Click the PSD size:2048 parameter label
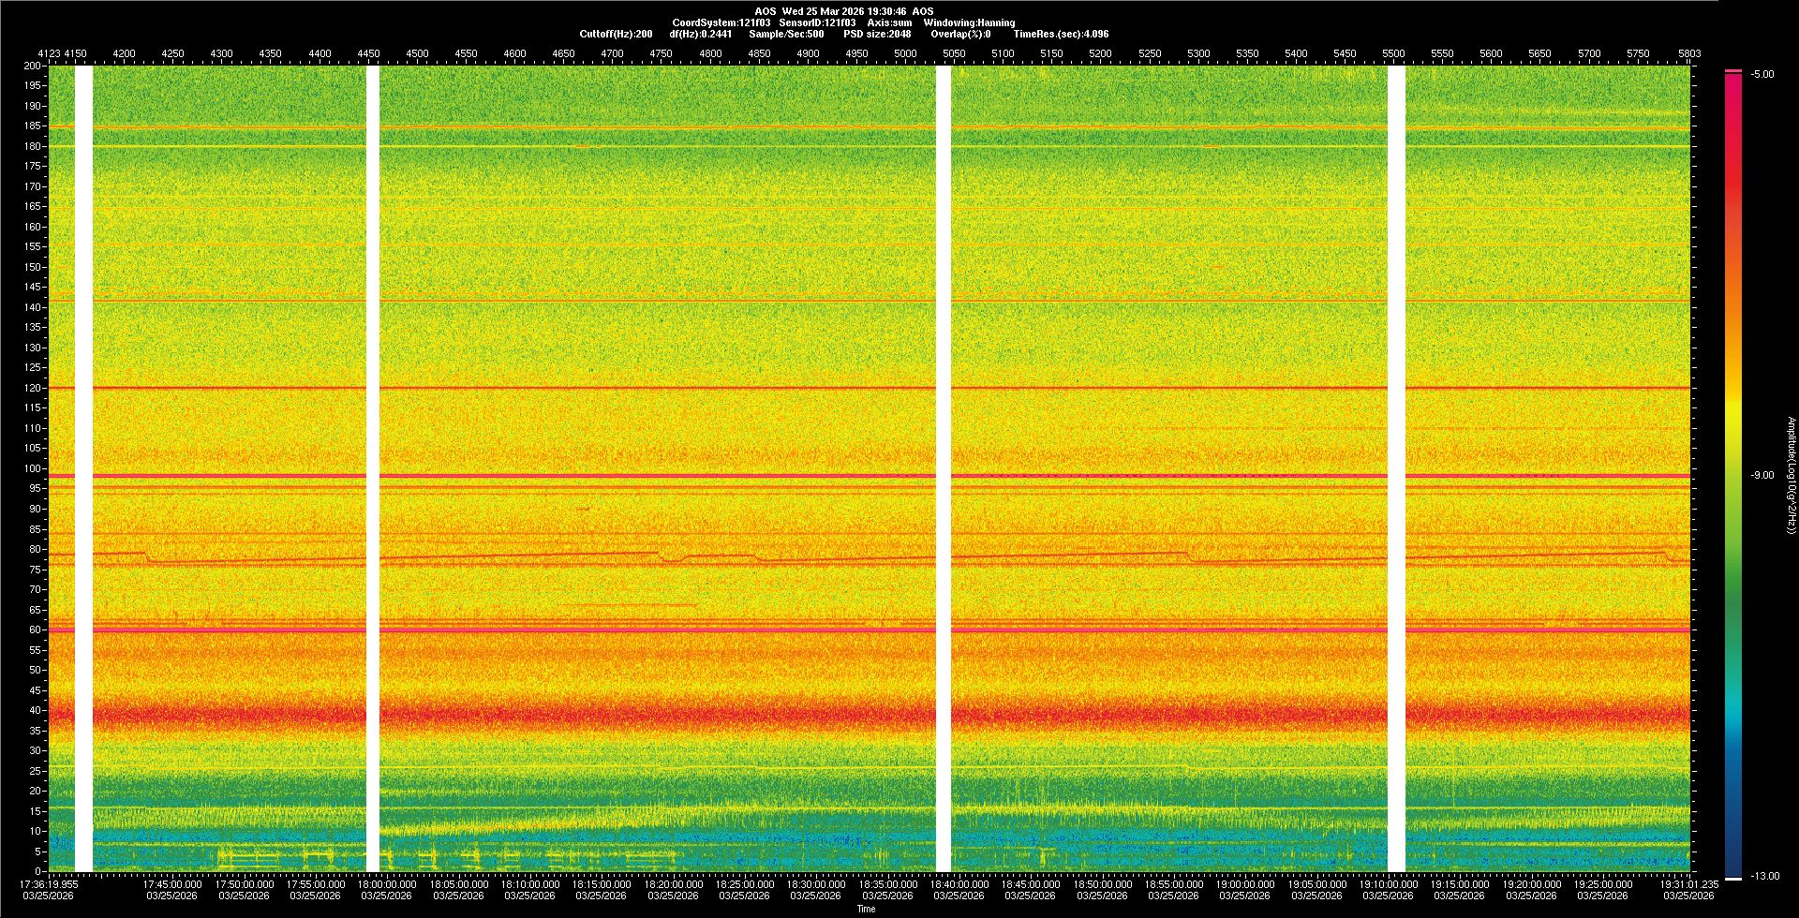The image size is (1799, 918). pyautogui.click(x=876, y=34)
